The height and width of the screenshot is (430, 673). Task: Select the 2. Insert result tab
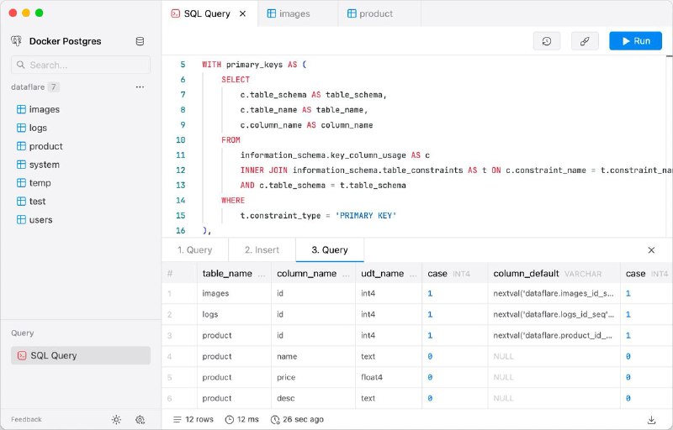point(262,250)
